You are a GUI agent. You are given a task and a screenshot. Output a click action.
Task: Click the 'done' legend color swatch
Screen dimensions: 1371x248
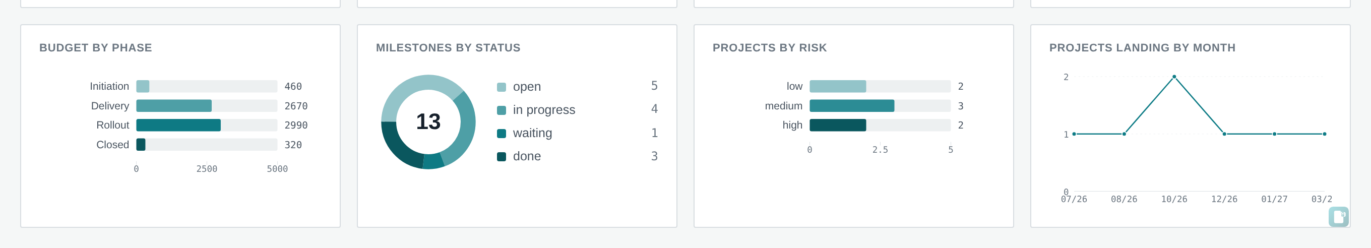click(502, 156)
